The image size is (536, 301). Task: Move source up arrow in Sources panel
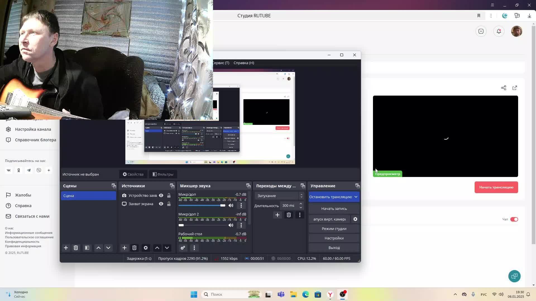(157, 248)
